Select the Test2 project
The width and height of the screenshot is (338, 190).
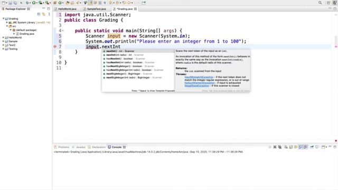tap(12, 45)
